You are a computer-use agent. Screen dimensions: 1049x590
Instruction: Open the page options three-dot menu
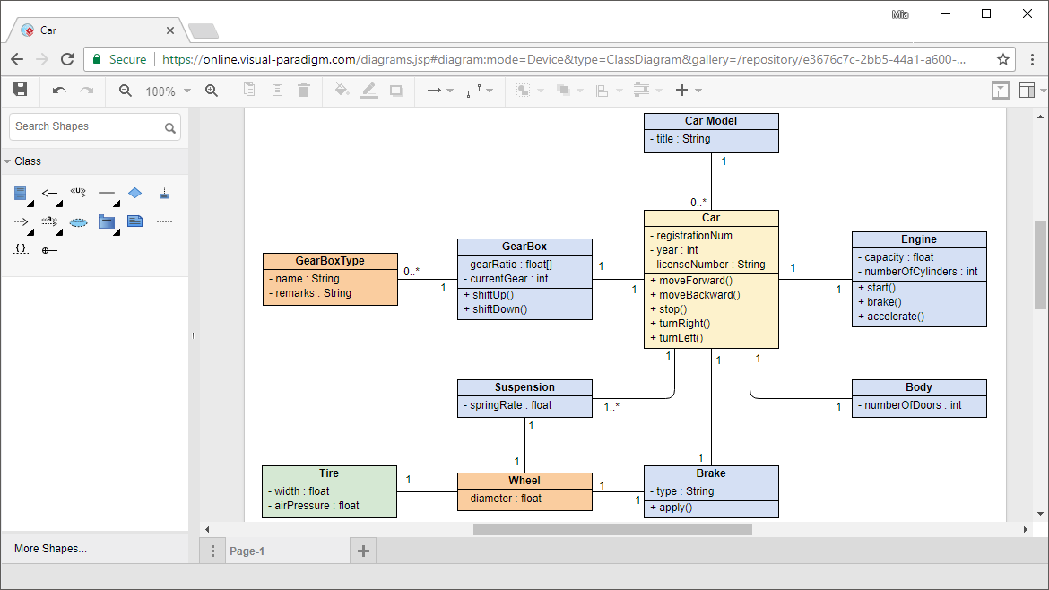click(x=212, y=551)
